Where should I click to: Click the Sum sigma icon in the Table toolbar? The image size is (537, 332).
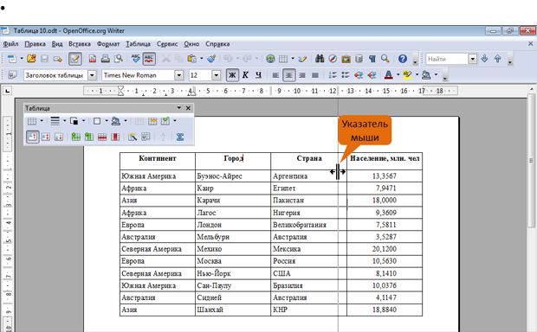pos(180,137)
